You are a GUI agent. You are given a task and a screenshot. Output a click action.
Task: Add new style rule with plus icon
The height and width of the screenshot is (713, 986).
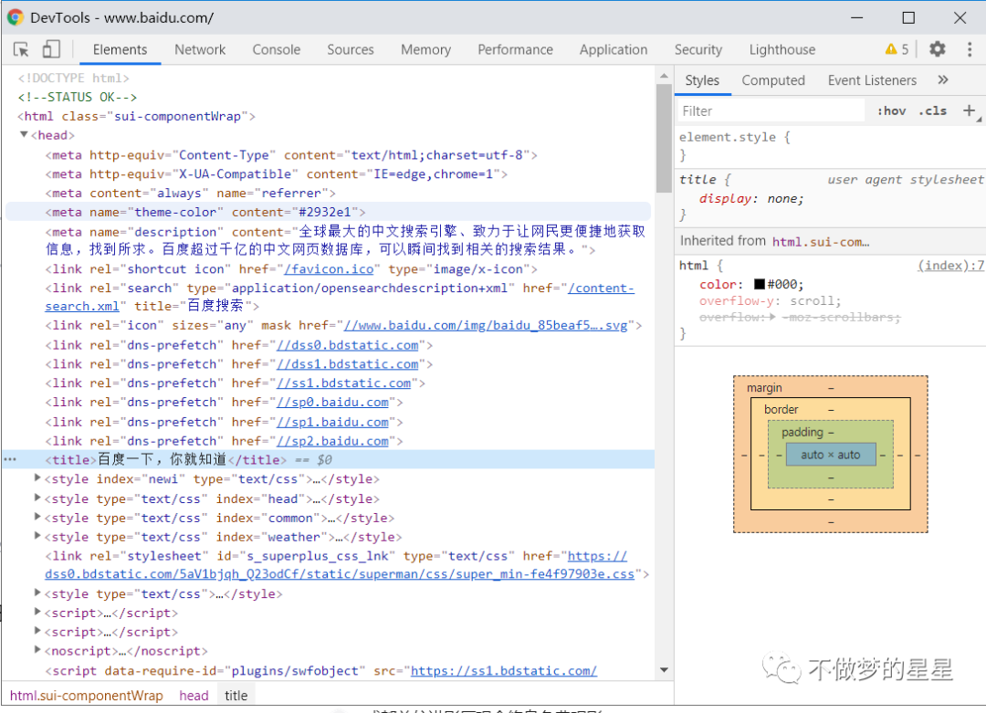pyautogui.click(x=969, y=110)
